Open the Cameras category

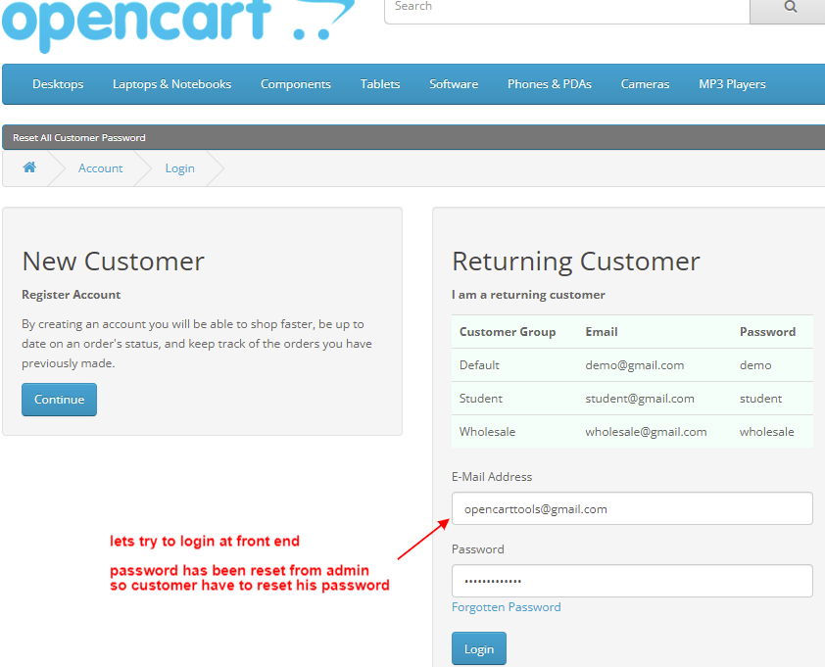[x=645, y=84]
